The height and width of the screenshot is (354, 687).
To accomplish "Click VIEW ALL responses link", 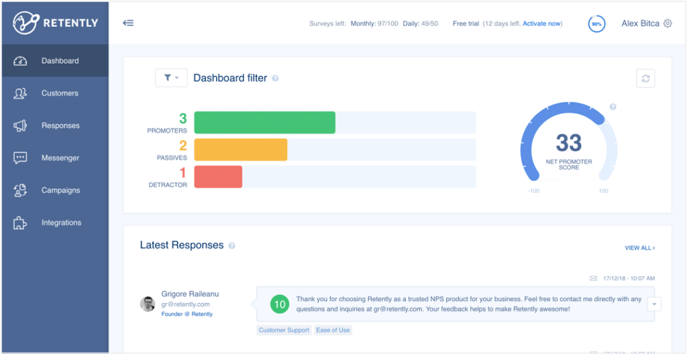I will (x=639, y=248).
